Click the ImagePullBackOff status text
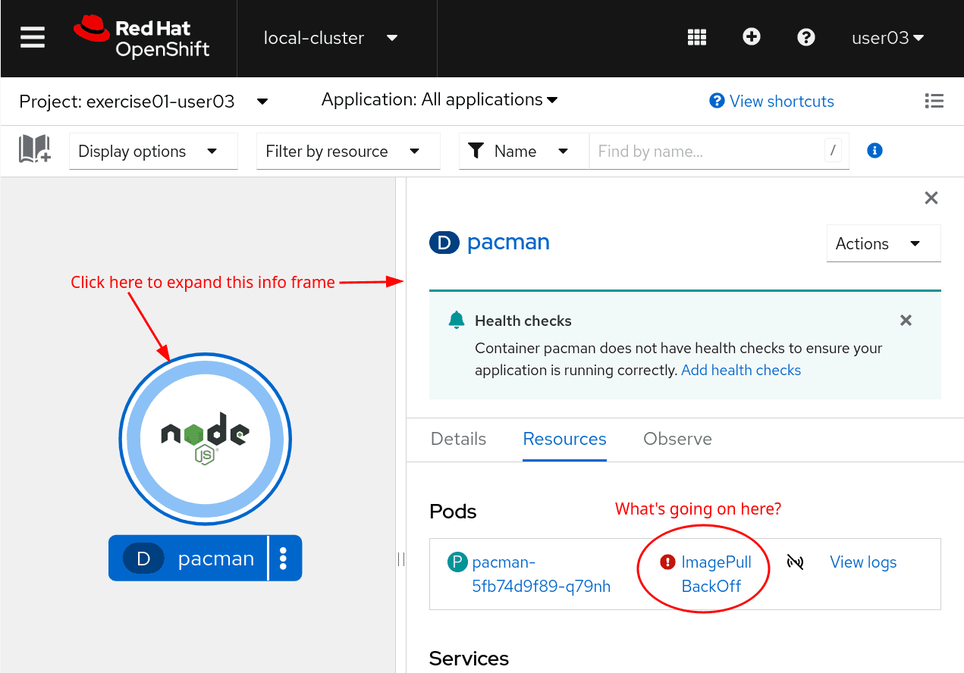Screen dimensions: 964x673 pyautogui.click(x=716, y=574)
